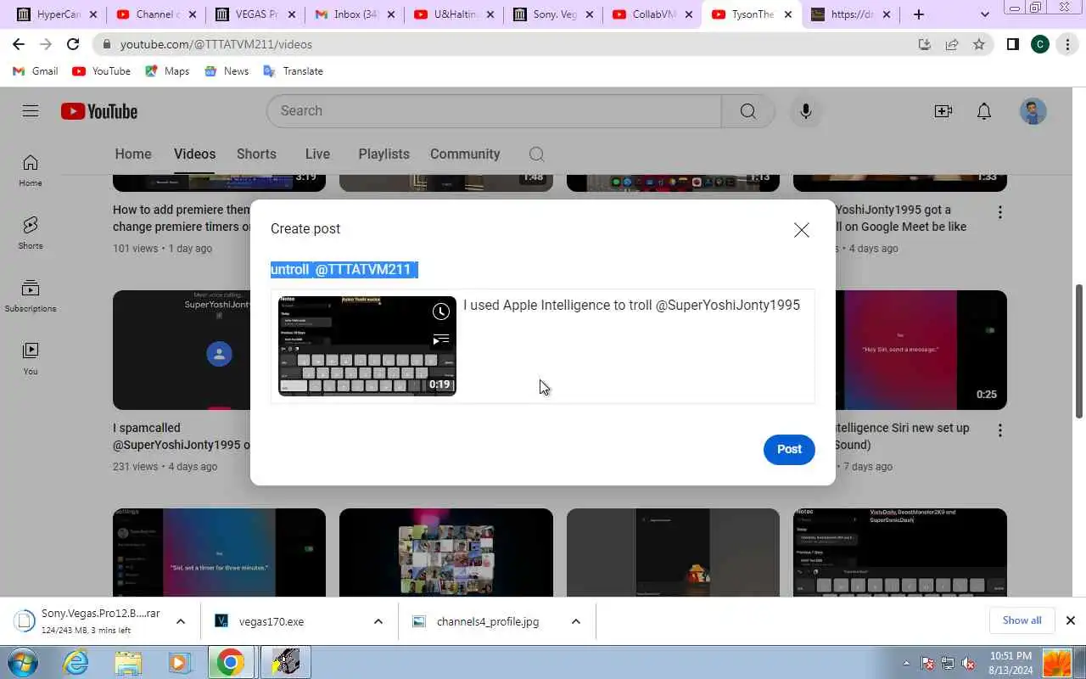Open the account avatar menu
The height and width of the screenshot is (679, 1086).
click(x=1033, y=111)
